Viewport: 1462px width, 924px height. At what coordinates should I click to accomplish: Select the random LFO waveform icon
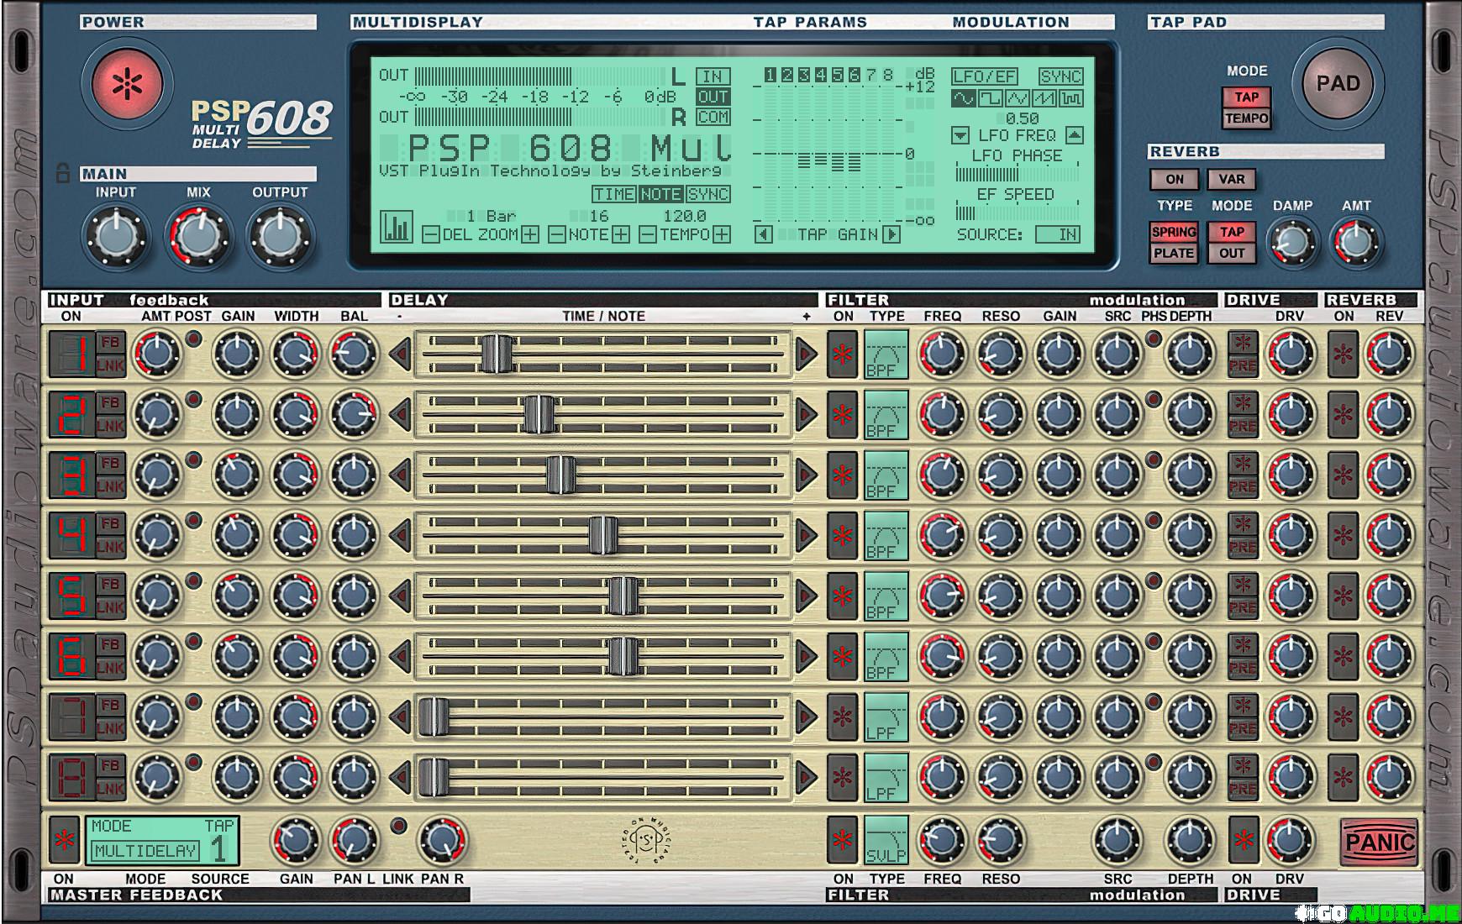1070,98
